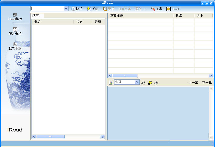Click the 搜书 magnifier search button
Viewport: 215px width, 147px height.
coord(76,9)
